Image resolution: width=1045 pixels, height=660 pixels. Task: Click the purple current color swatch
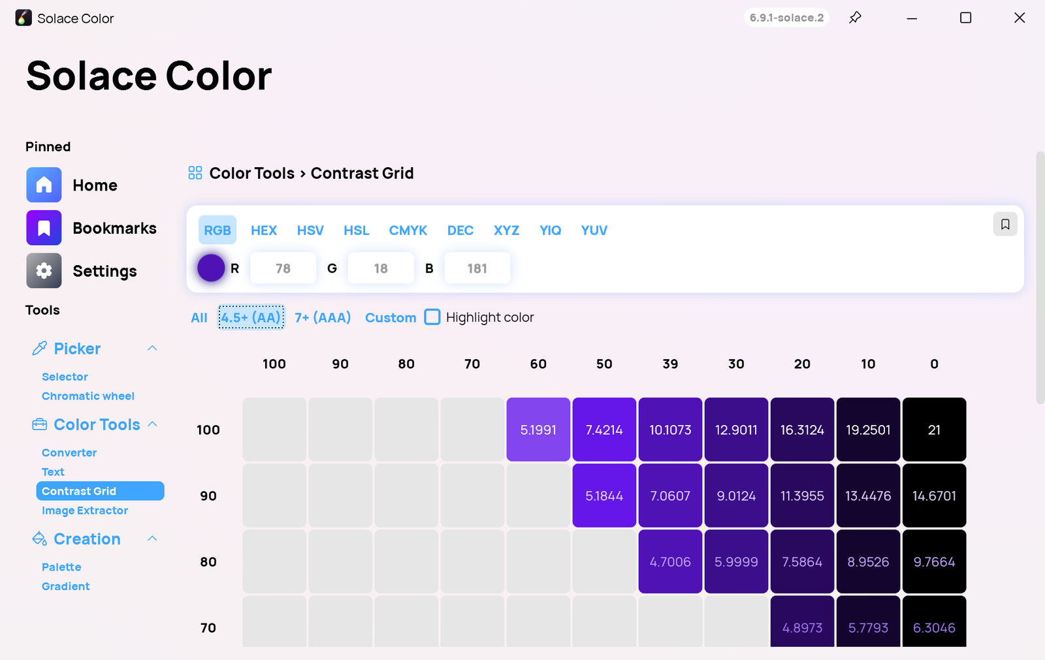[211, 268]
